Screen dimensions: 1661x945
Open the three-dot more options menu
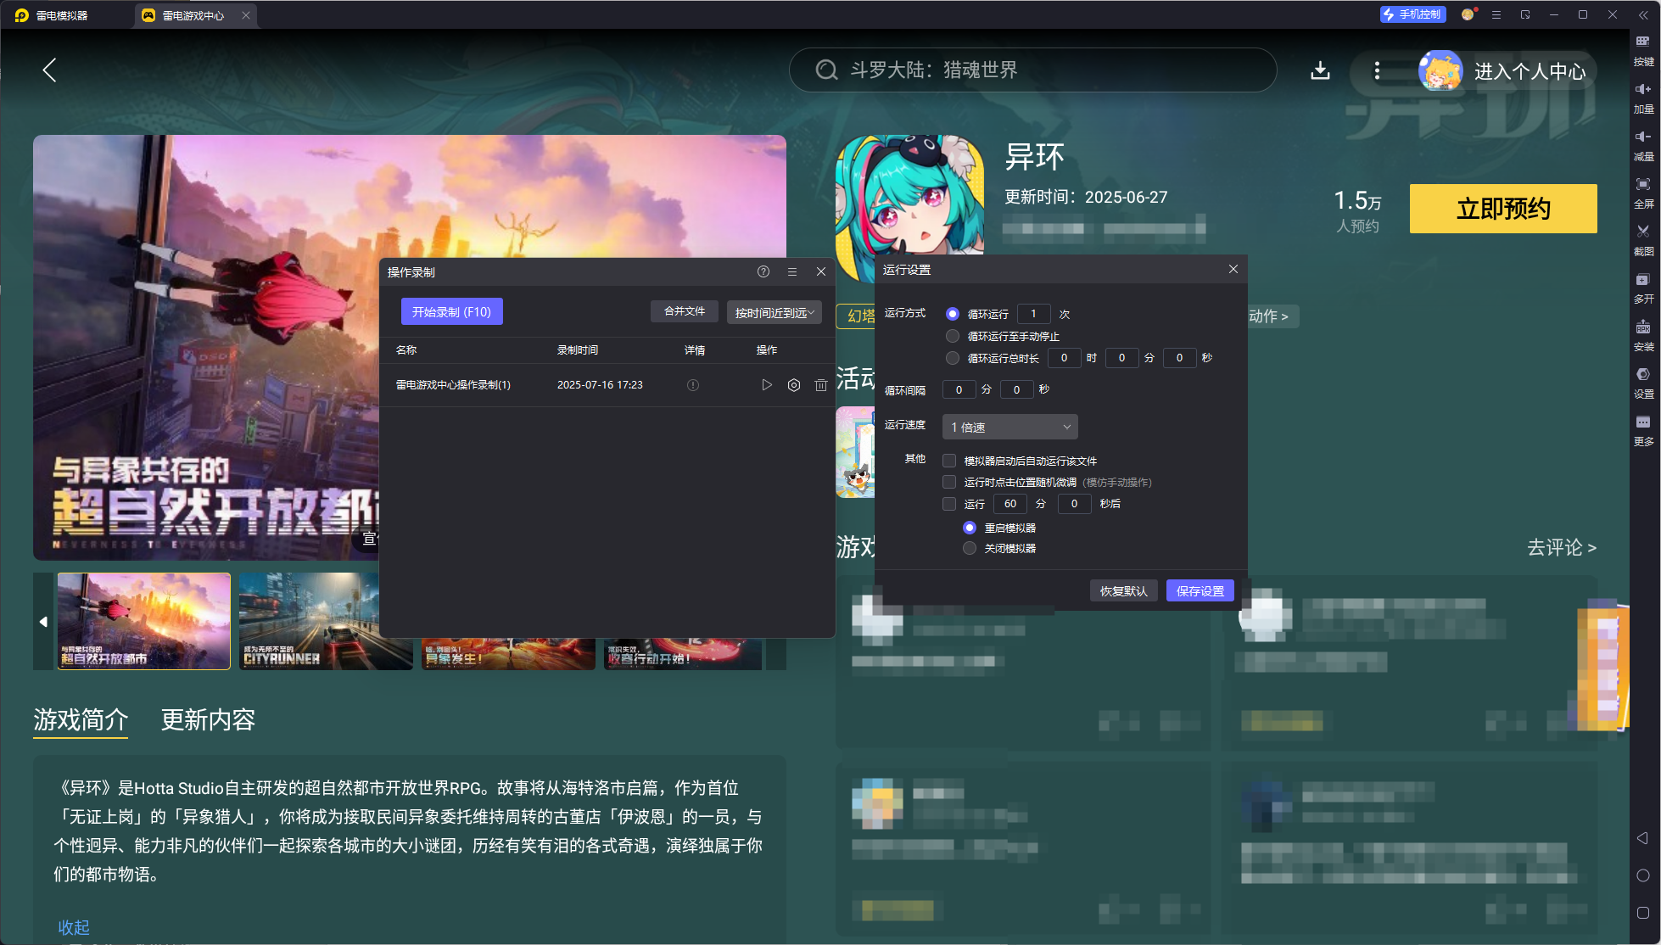pyautogui.click(x=1377, y=70)
